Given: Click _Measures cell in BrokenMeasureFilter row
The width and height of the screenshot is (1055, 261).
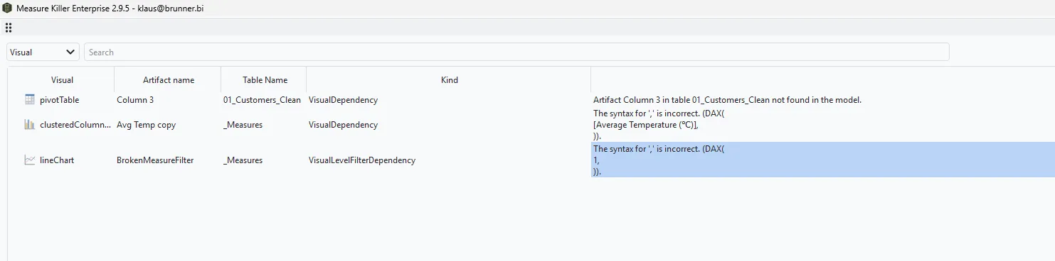Looking at the screenshot, I should click(x=243, y=160).
